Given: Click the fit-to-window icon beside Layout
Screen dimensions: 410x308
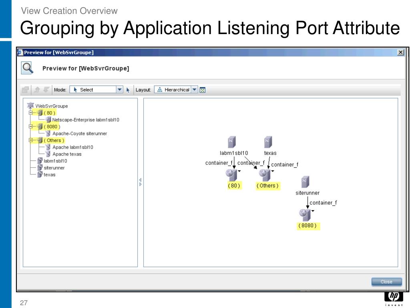Looking at the screenshot, I should (x=202, y=90).
